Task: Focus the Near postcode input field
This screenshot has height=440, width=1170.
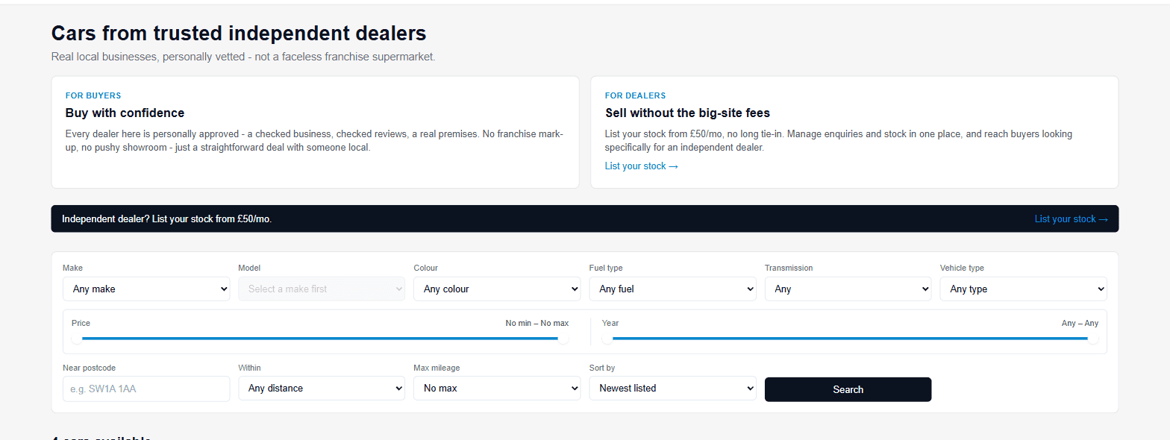Action: [x=146, y=389]
